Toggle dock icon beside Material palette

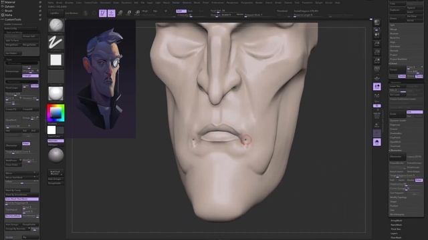pyautogui.click(x=40, y=2)
